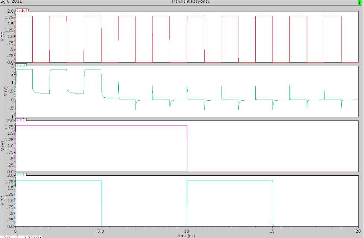
Task: Click the 20 tick on time axis
Action: click(x=358, y=231)
